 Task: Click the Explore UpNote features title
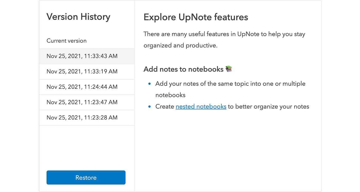(196, 17)
